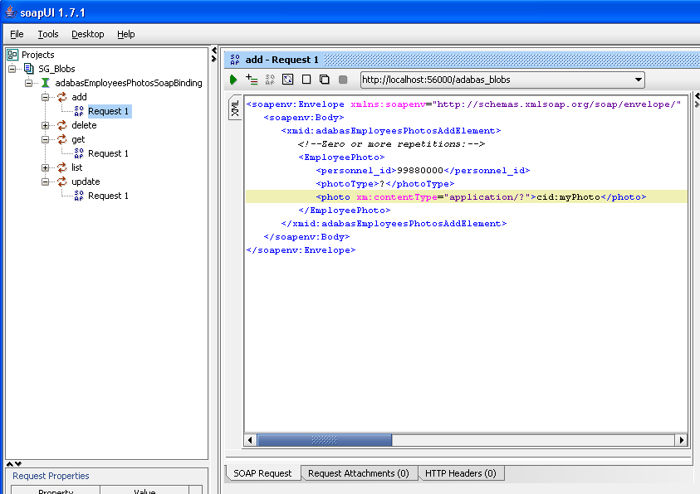
Task: Click horizontal scrollbar left arrow
Action: (x=250, y=440)
